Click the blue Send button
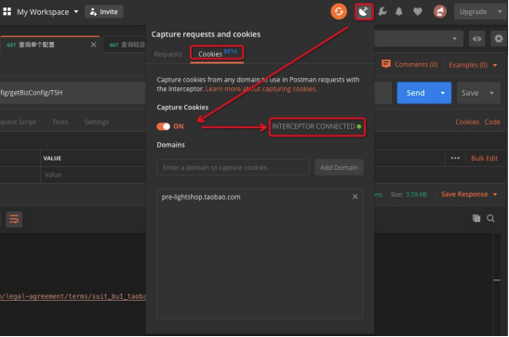The width and height of the screenshot is (509, 337). (x=416, y=93)
